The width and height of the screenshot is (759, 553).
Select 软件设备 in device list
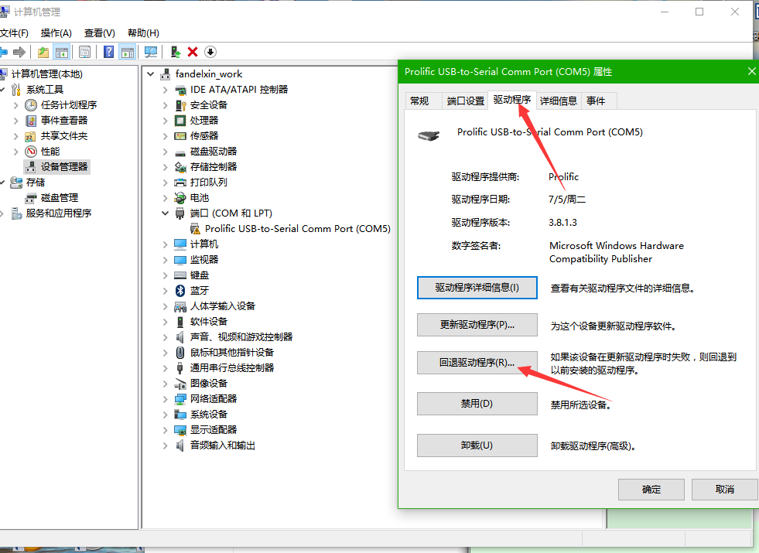pyautogui.click(x=209, y=322)
